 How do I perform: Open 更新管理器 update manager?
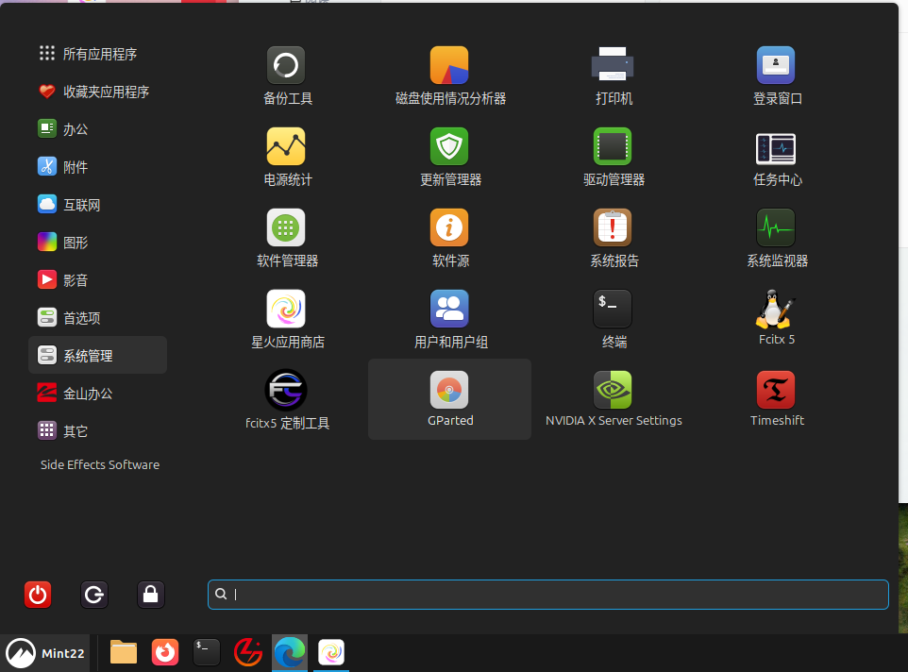(x=450, y=157)
